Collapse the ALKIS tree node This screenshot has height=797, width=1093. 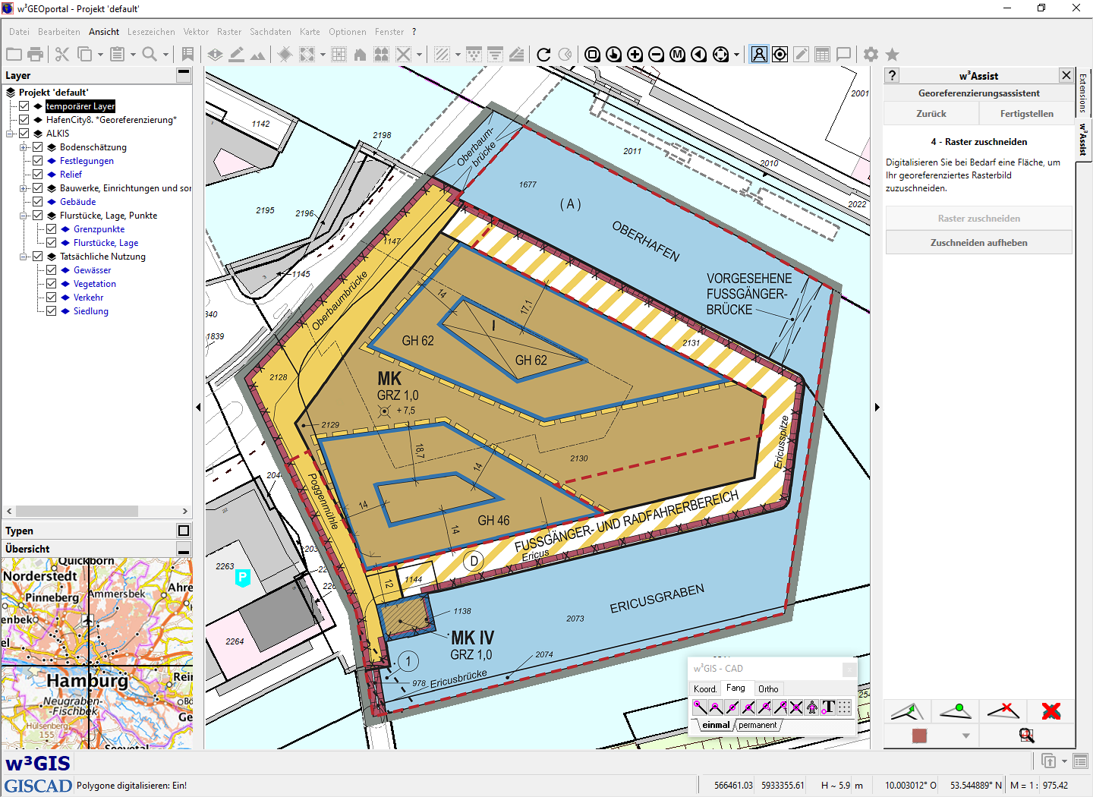[11, 134]
